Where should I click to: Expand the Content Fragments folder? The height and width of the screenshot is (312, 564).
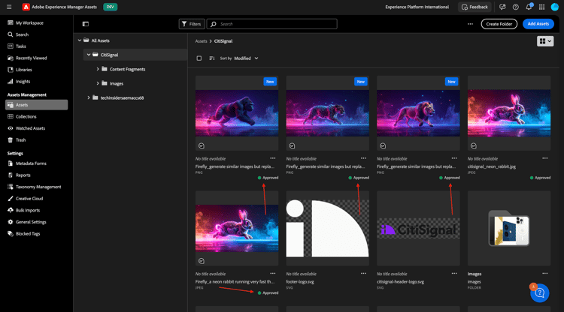[98, 69]
